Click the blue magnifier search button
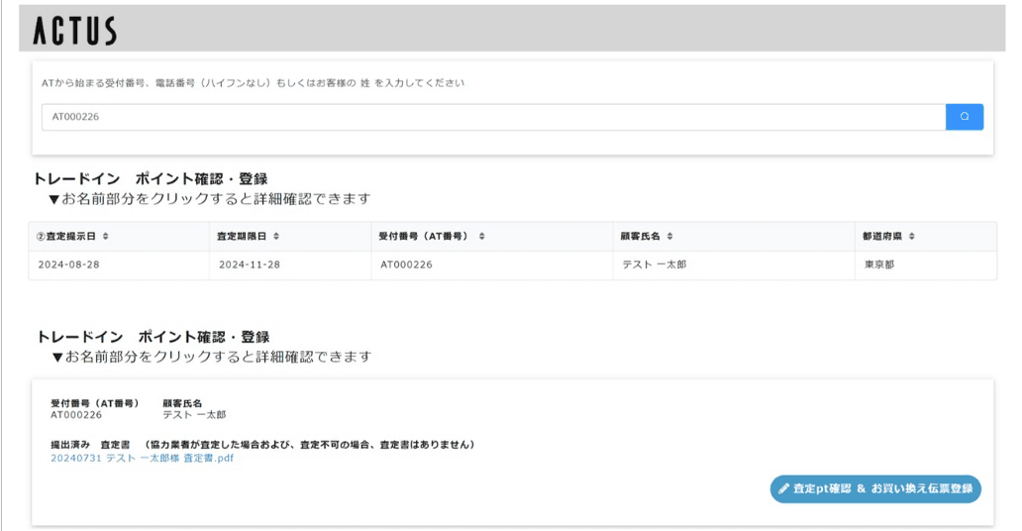Image resolution: width=1022 pixels, height=531 pixels. [964, 117]
